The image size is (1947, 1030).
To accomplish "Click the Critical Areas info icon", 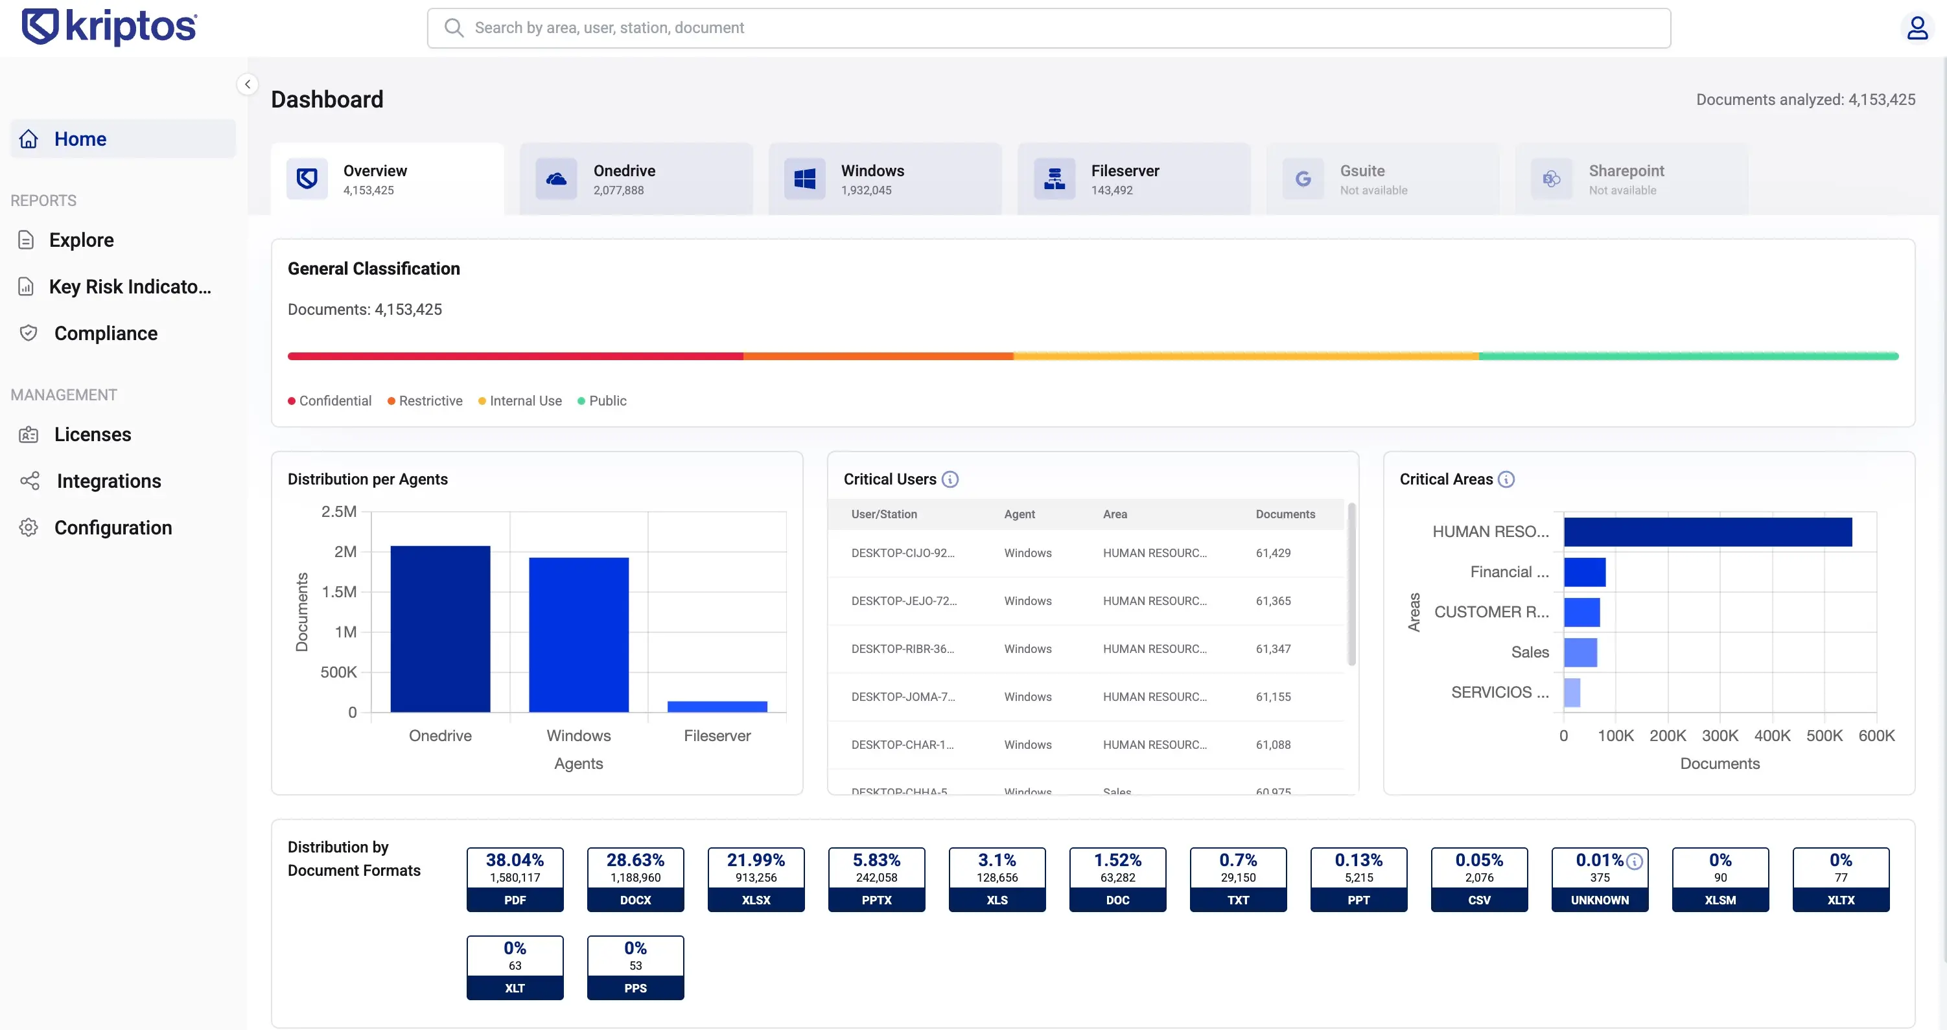I will pyautogui.click(x=1506, y=479).
